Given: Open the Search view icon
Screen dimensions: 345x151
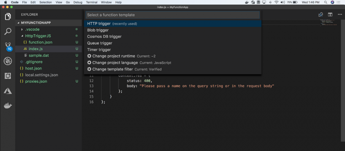Looking at the screenshot, I should pos(8,32).
